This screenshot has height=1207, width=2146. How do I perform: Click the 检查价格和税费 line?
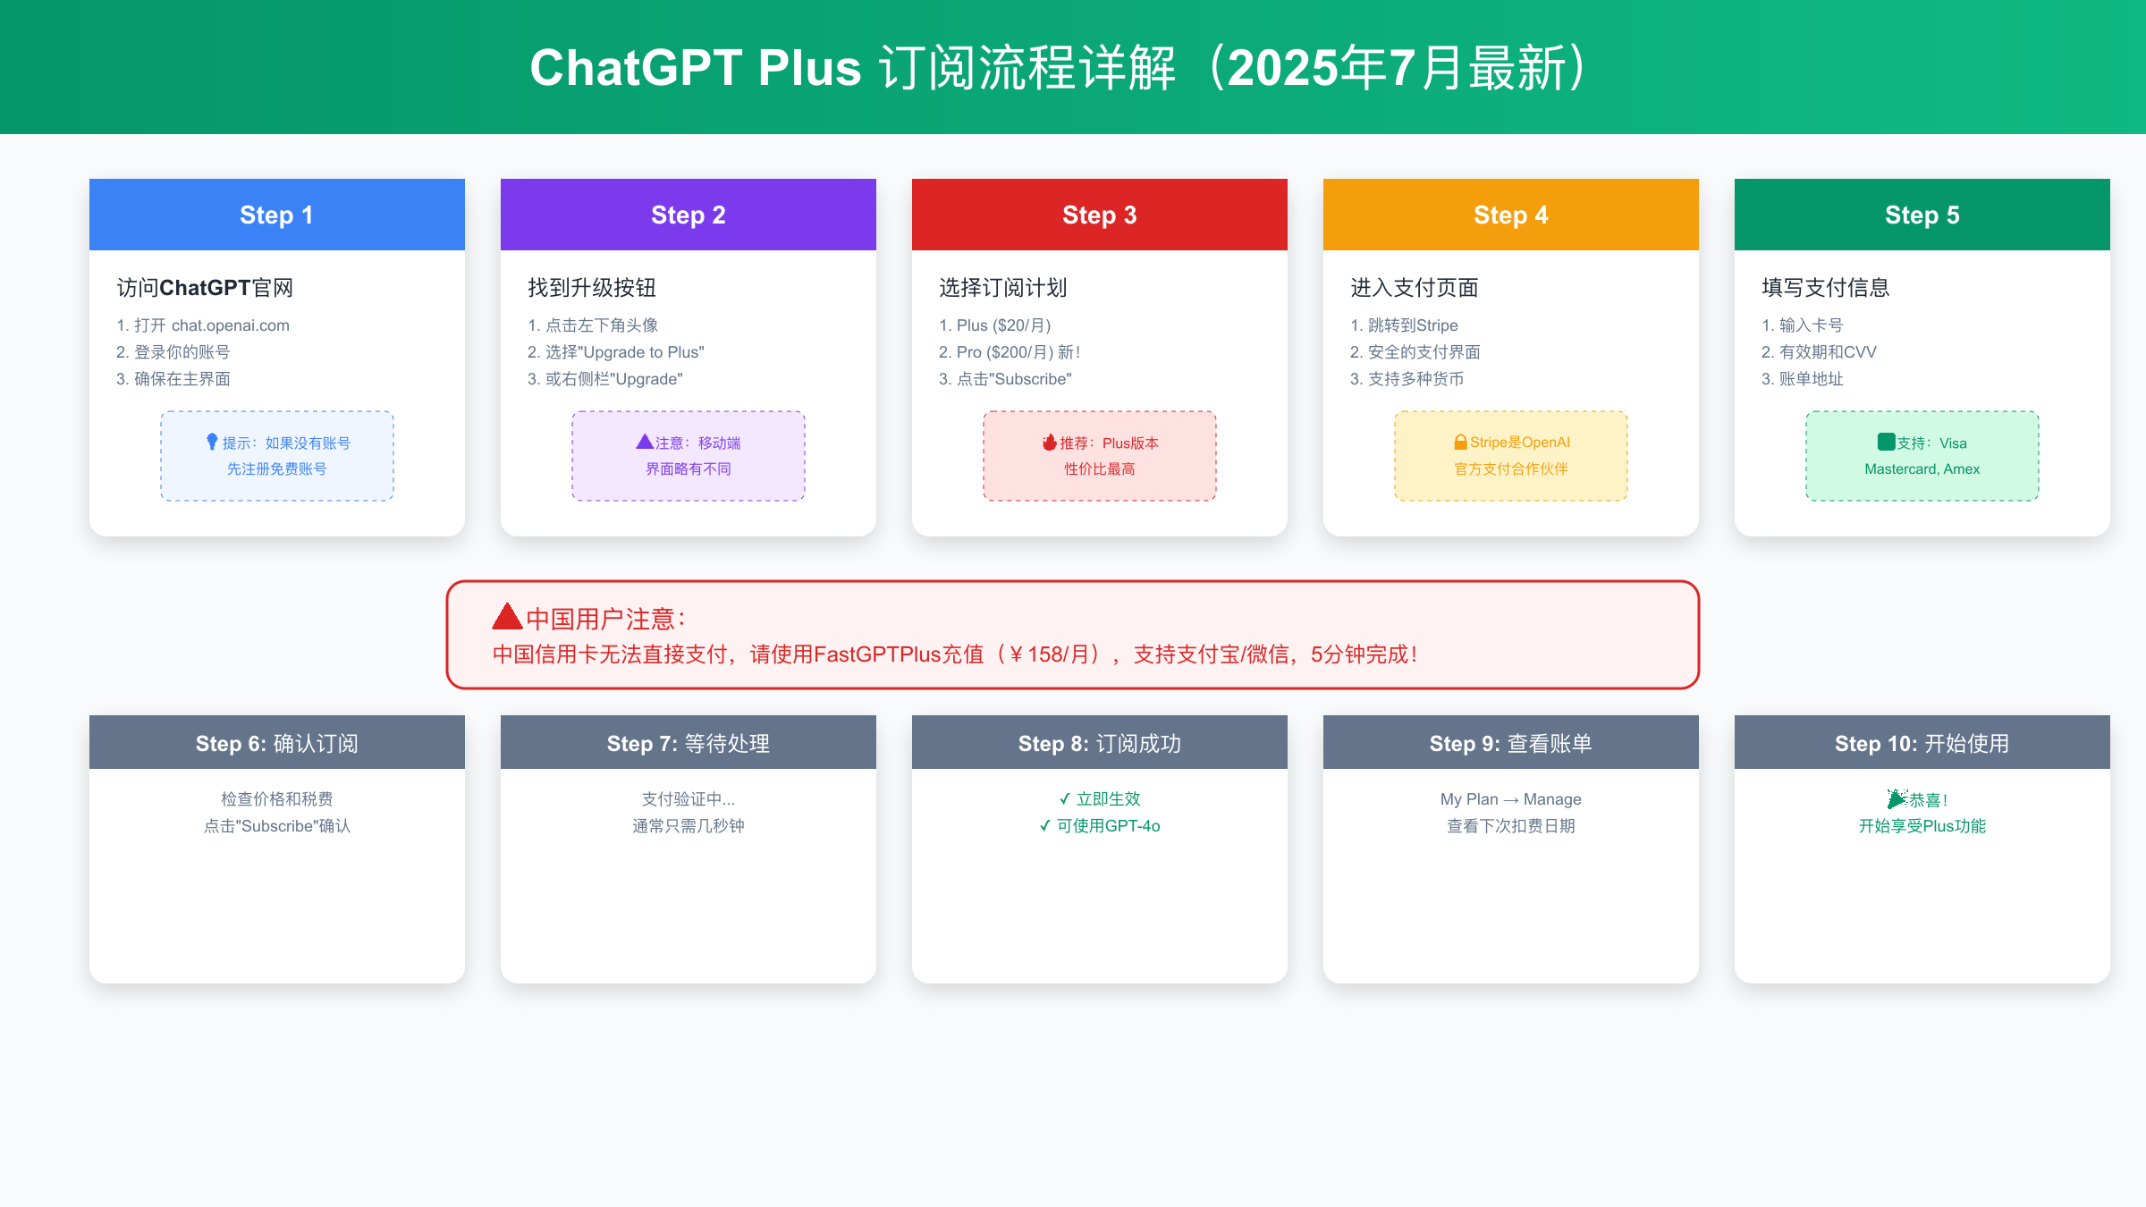coord(277,798)
